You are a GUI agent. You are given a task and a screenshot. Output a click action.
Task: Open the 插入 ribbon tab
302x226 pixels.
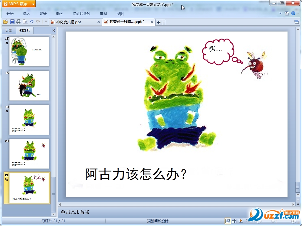tap(26, 14)
